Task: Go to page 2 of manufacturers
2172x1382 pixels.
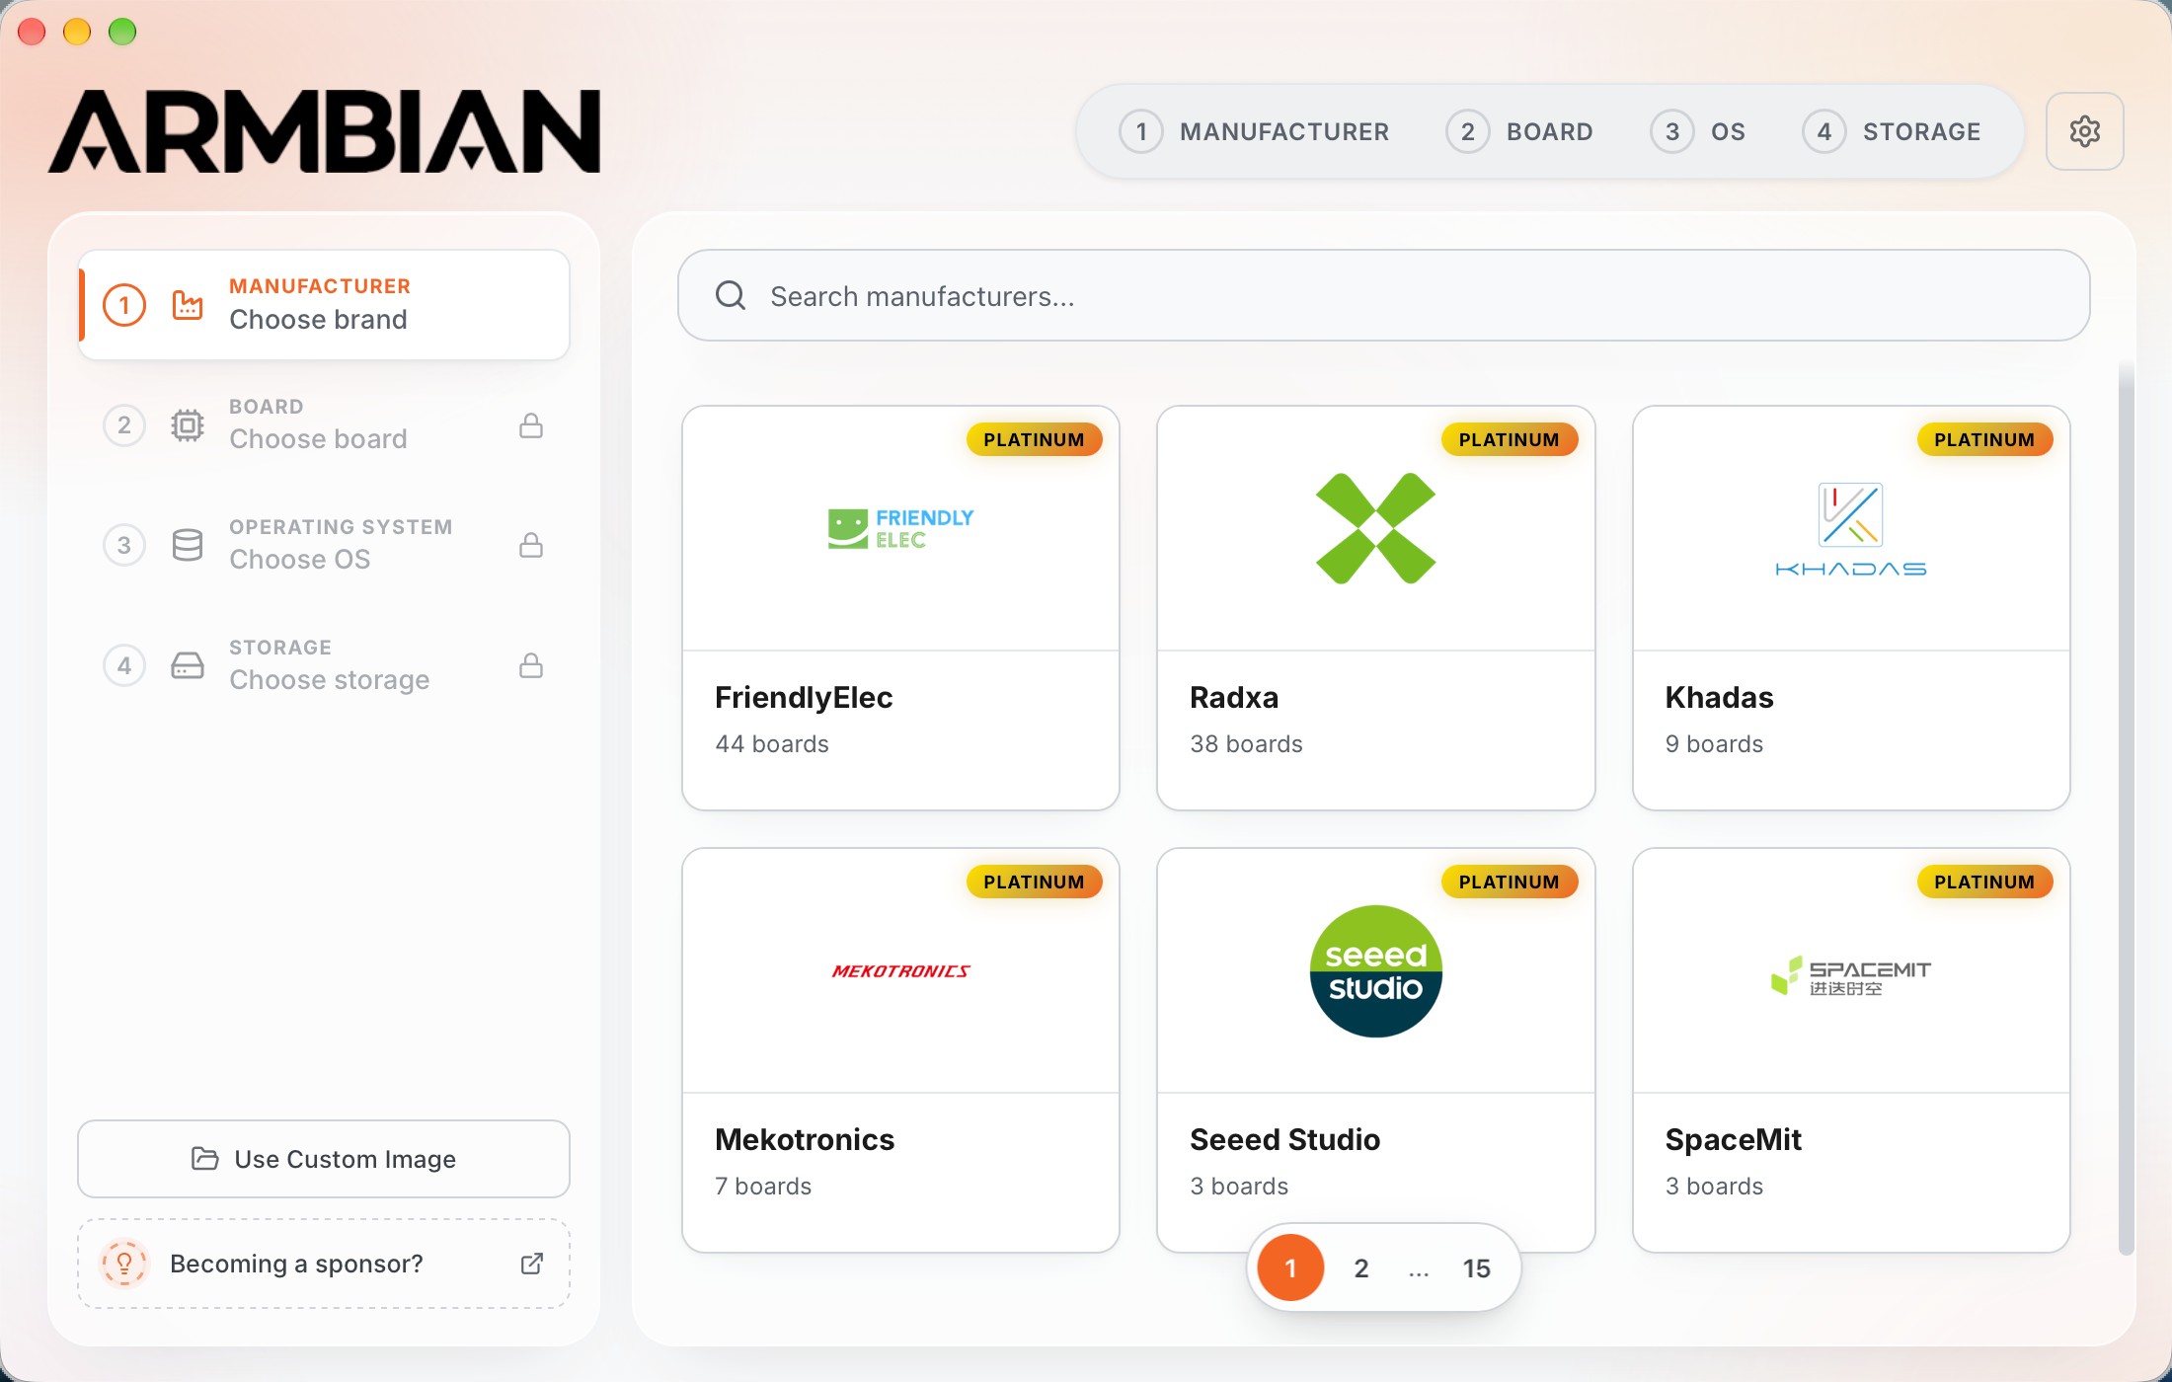Action: point(1360,1267)
